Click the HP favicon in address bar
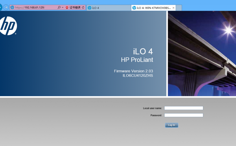This screenshot has height=146, width=236. (x=12, y=7)
